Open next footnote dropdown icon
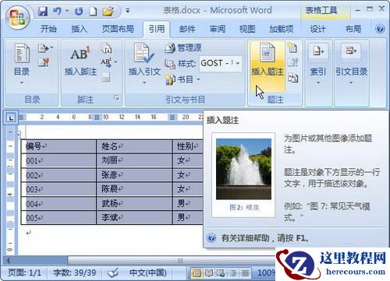The height and width of the screenshot is (281, 390). tap(109, 62)
